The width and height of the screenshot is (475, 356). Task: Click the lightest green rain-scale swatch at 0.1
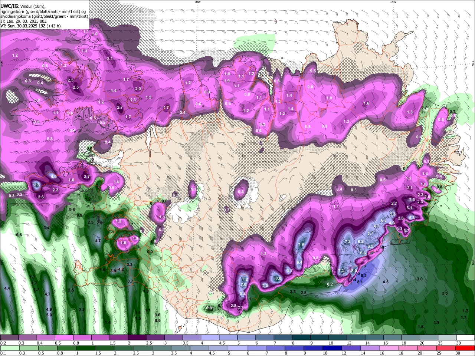(10, 348)
